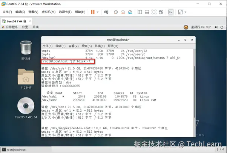
Task: Click the volume speaker icon
Action: (x=216, y=27)
